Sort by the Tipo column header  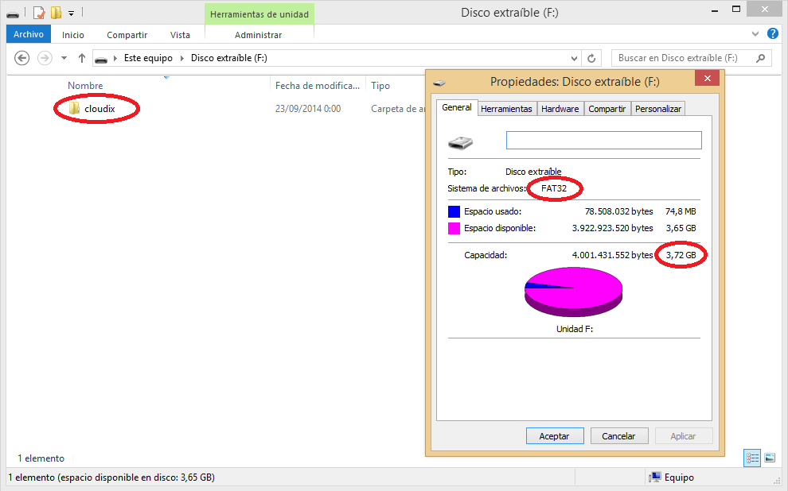pyautogui.click(x=380, y=86)
